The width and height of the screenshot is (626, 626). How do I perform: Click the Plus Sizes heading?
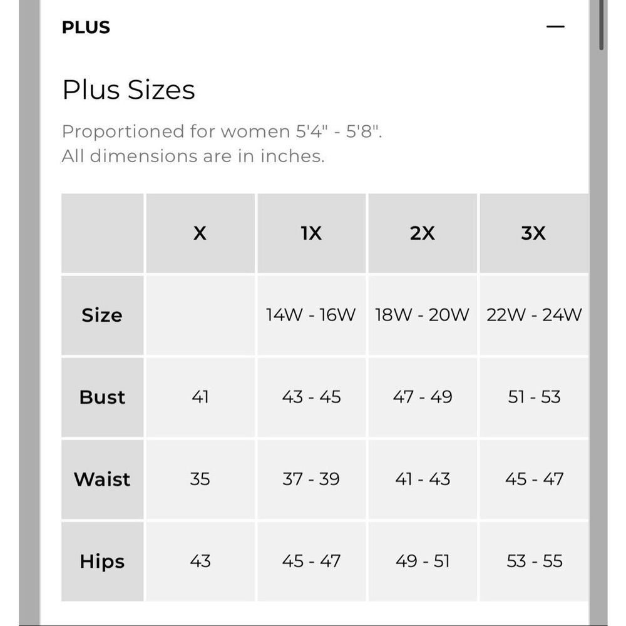click(128, 90)
